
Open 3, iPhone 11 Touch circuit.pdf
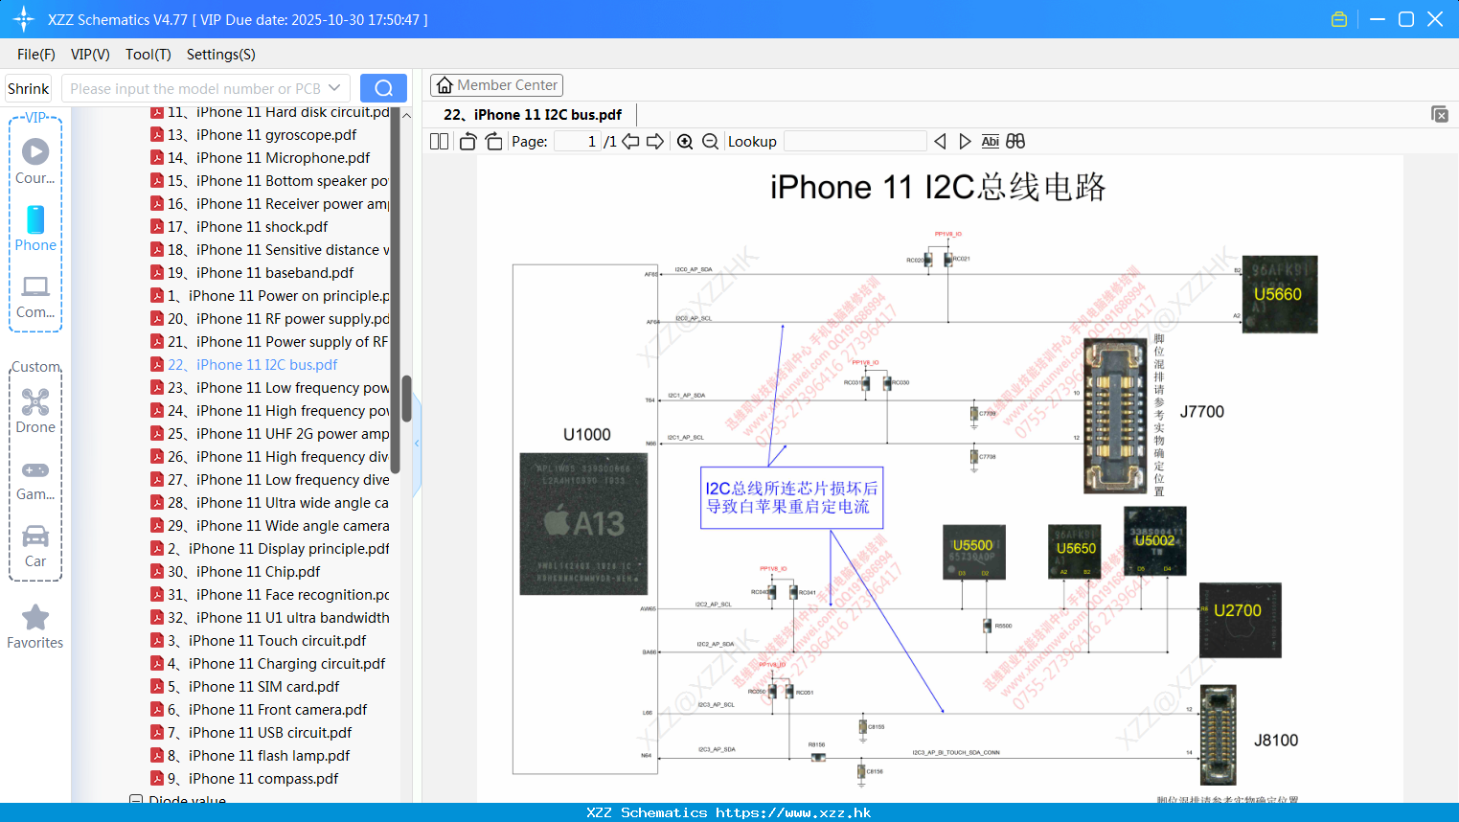(259, 641)
